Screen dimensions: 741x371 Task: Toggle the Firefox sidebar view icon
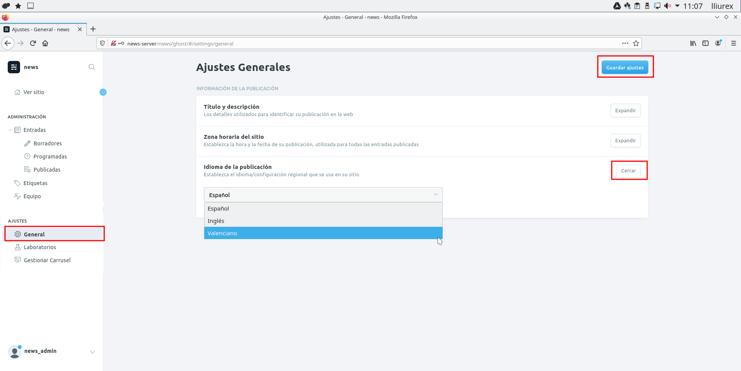pos(705,43)
